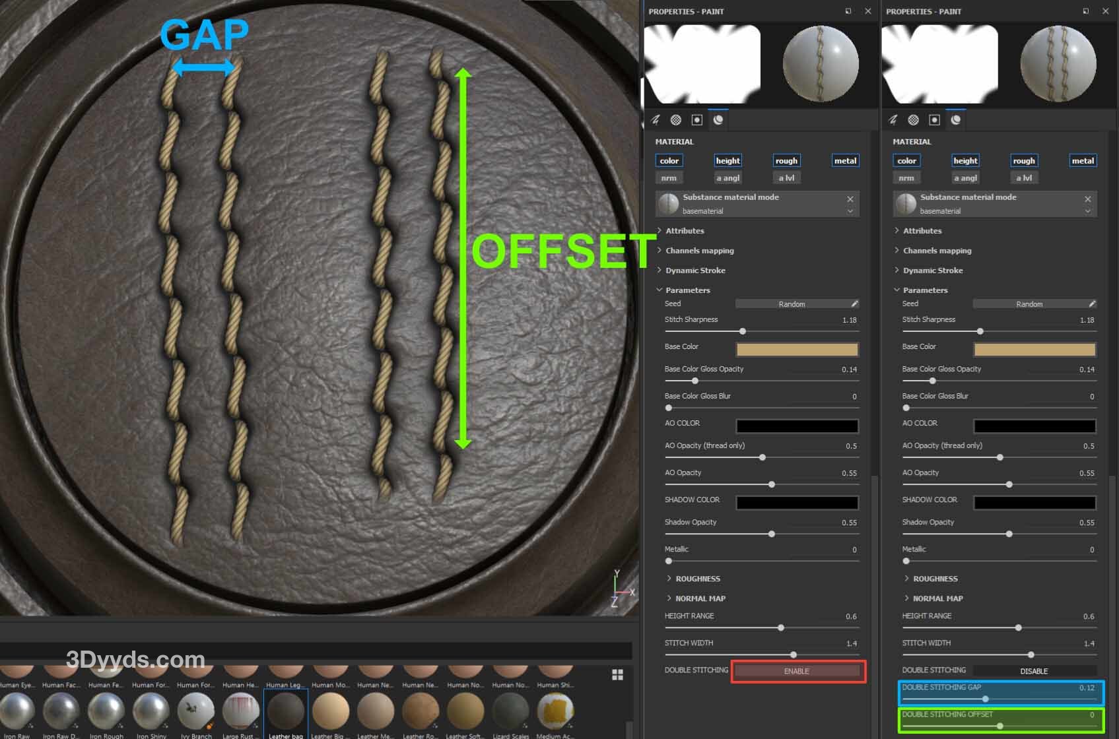This screenshot has height=739, width=1119.
Task: Remove Substance material with X in left panel
Action: point(850,199)
